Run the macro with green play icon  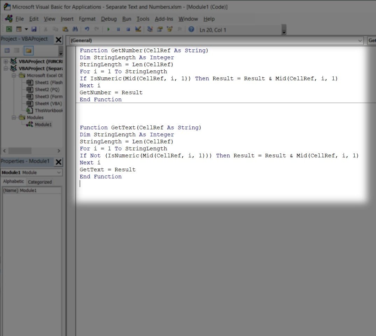[x=108, y=29]
